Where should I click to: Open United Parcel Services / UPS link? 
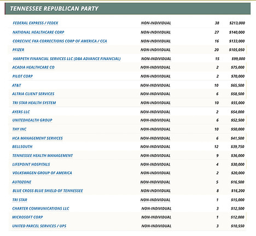[x=39, y=226]
